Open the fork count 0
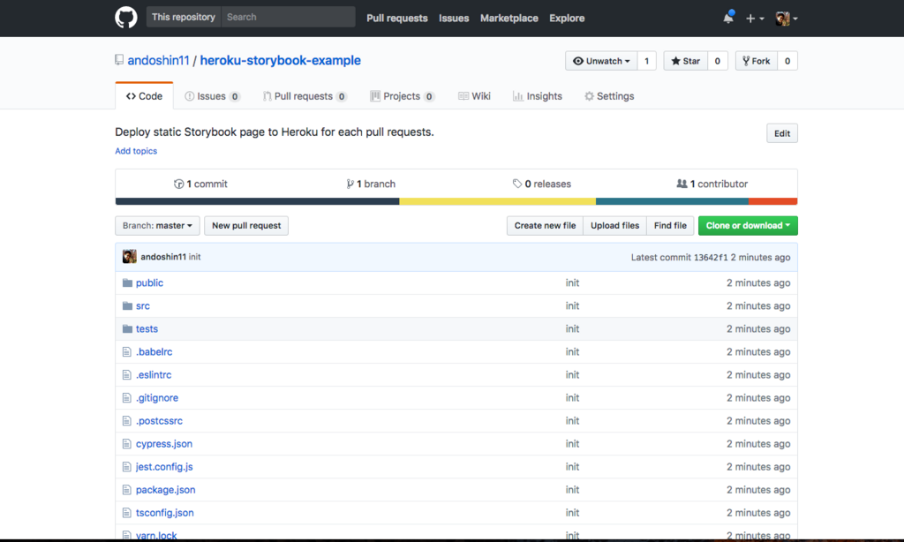The height and width of the screenshot is (542, 904). [x=787, y=61]
